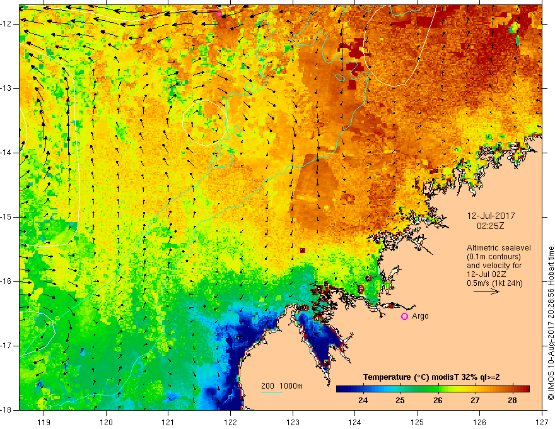Click the latitude axis label -17
The width and height of the screenshot is (555, 429).
pos(7,346)
